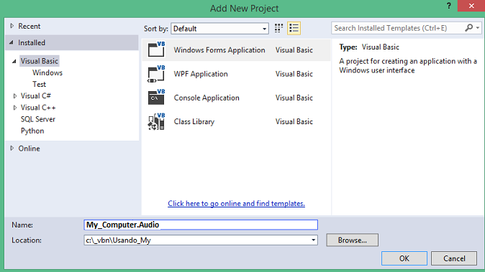
Task: Click the 'Class Library' template name
Action: click(194, 121)
